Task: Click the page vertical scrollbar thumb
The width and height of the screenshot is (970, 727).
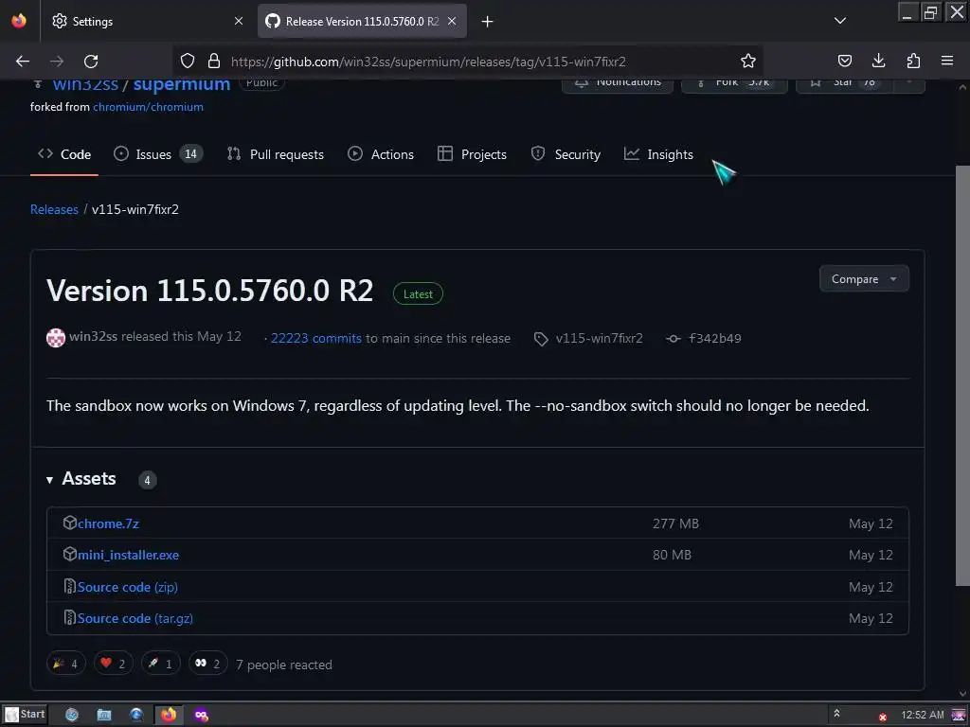Action: click(x=962, y=375)
